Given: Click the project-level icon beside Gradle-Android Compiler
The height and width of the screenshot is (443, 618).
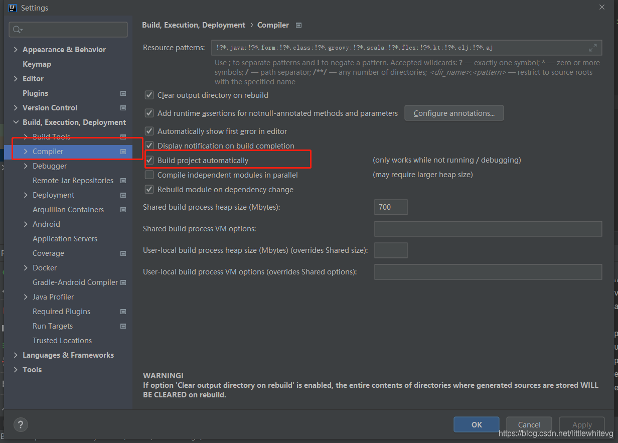Looking at the screenshot, I should click(x=123, y=282).
